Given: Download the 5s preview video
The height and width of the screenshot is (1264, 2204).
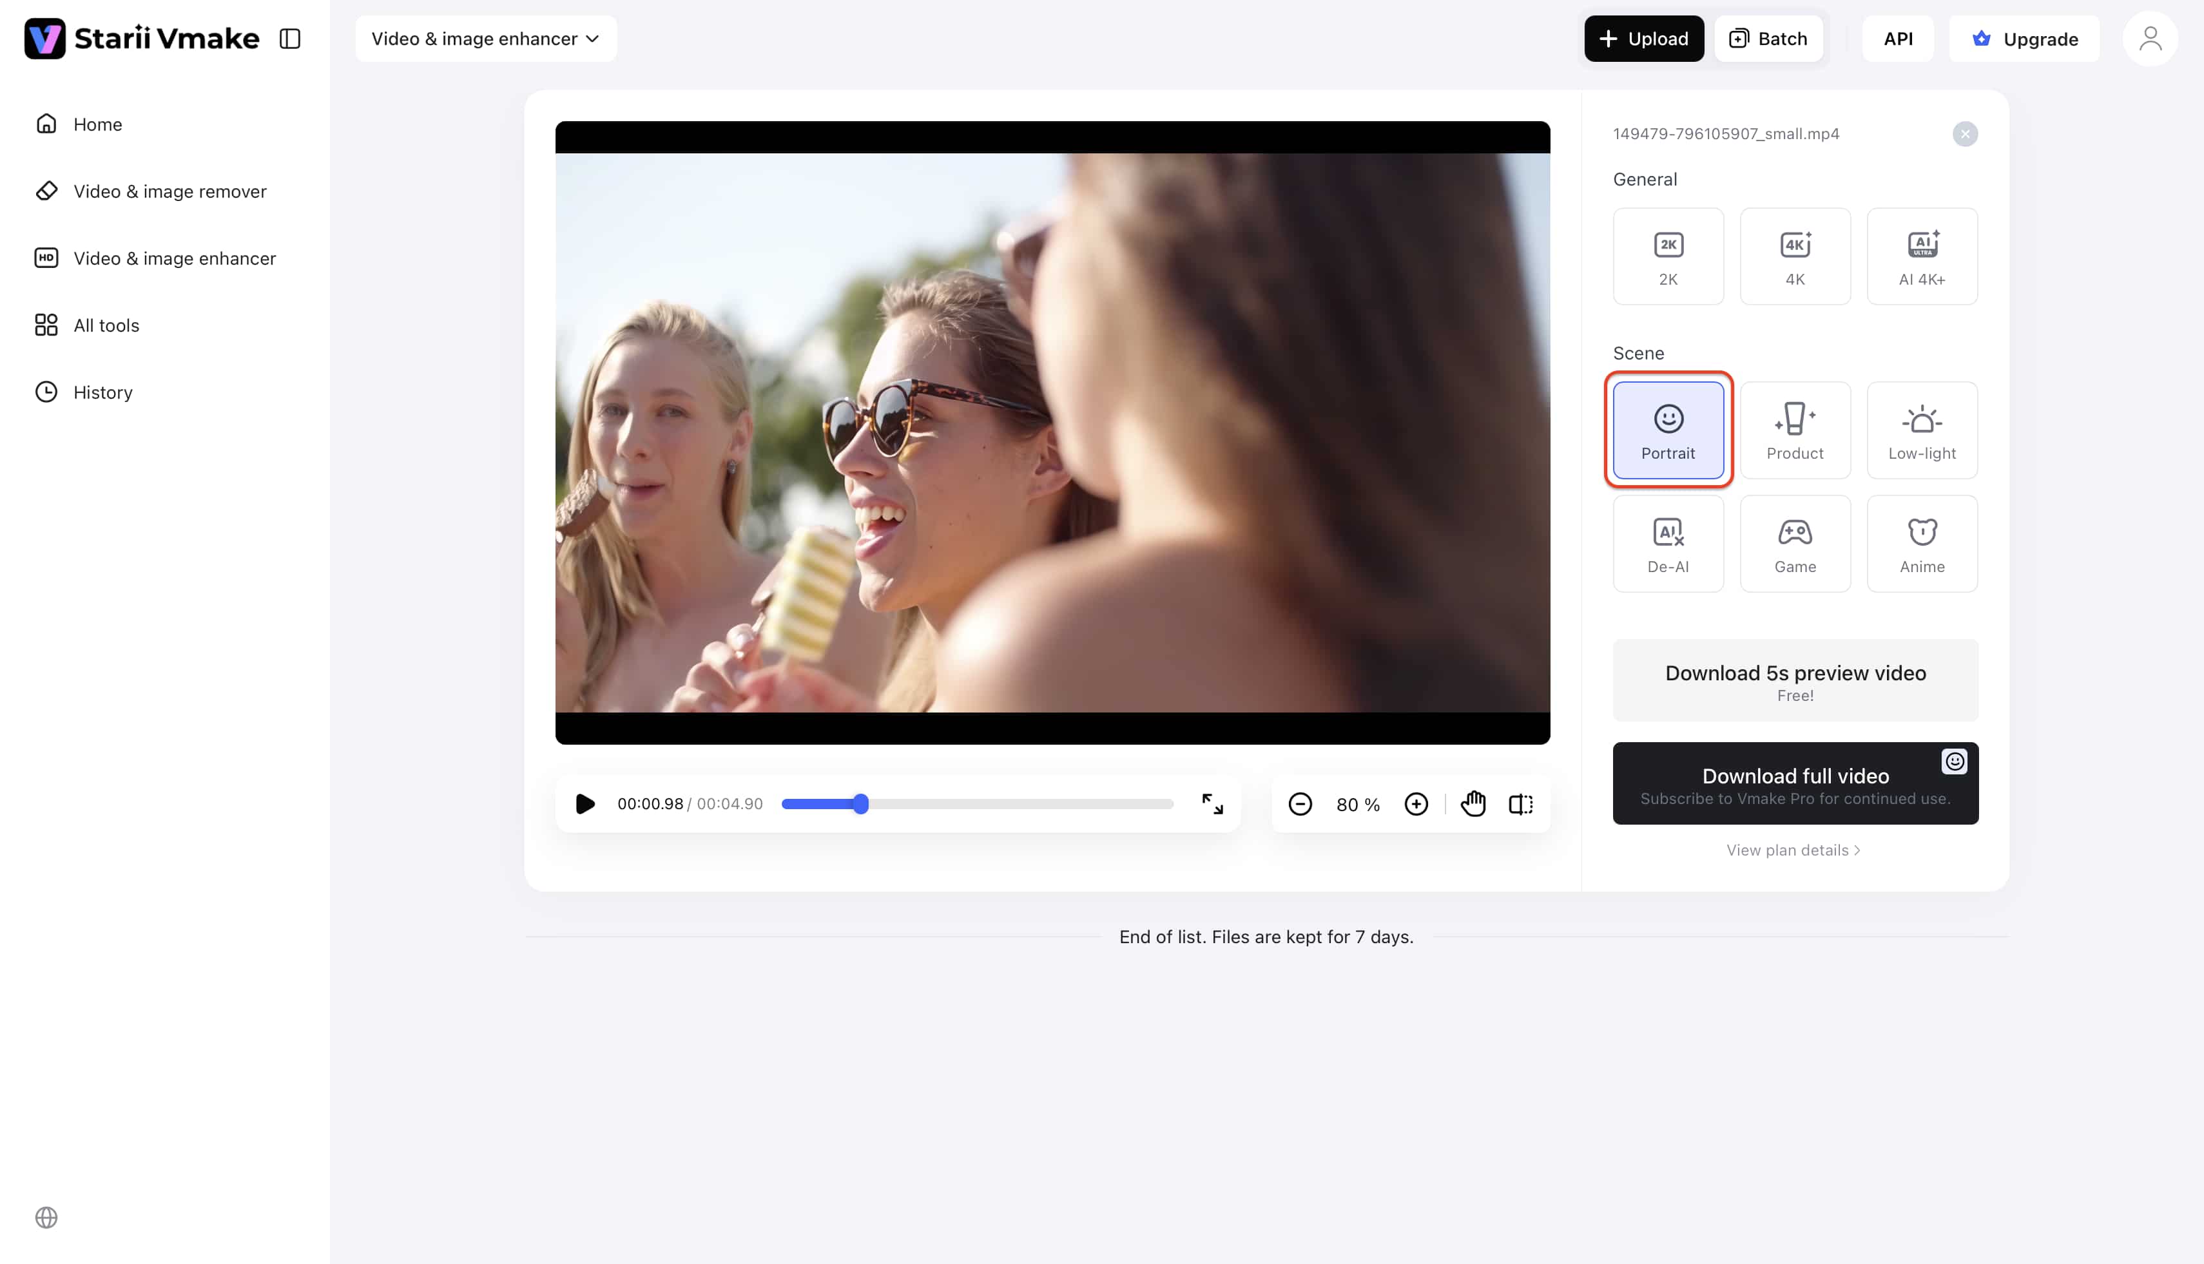Looking at the screenshot, I should pos(1795,680).
